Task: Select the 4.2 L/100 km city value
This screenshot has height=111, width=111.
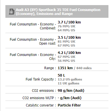Action: [69, 53]
